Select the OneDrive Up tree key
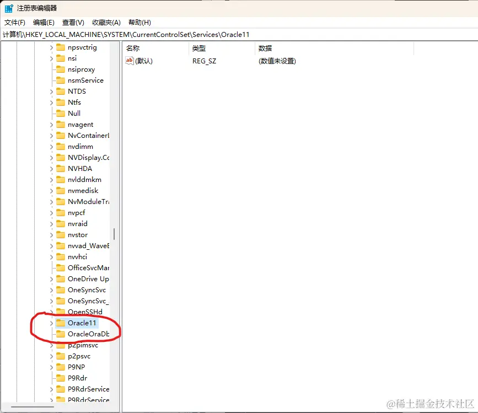 pyautogui.click(x=88, y=278)
